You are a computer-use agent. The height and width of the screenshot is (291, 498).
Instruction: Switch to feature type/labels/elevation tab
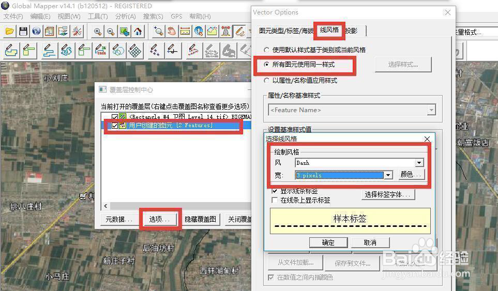point(286,31)
